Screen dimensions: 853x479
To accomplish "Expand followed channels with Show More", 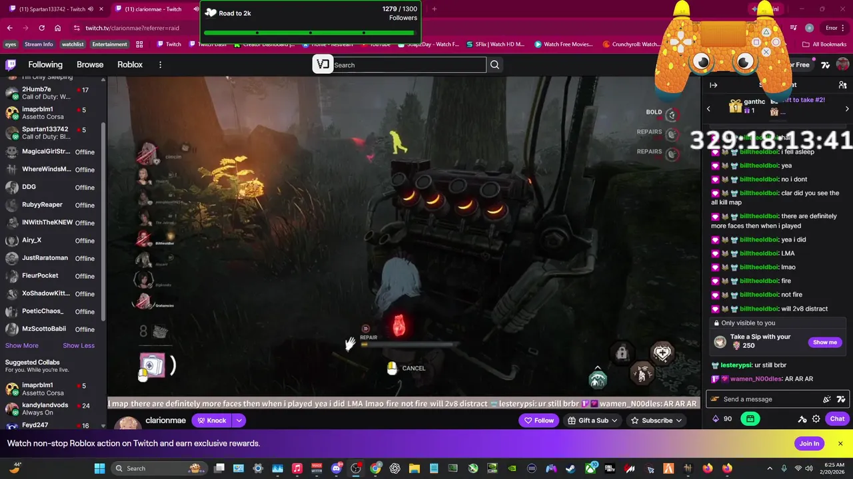I will (22, 345).
